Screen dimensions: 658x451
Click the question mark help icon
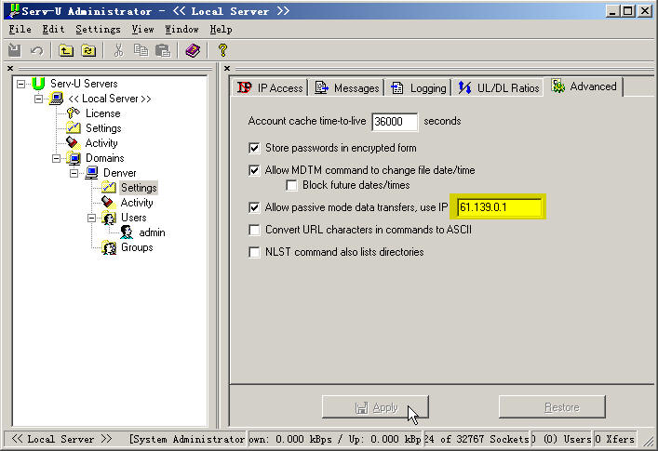(222, 50)
